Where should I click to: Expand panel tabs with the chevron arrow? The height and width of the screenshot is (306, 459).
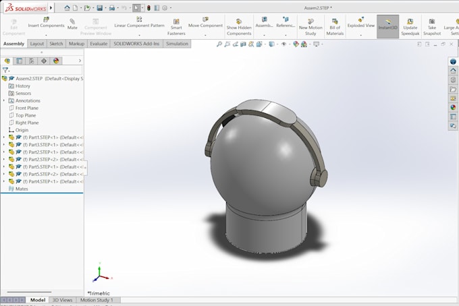click(x=80, y=61)
